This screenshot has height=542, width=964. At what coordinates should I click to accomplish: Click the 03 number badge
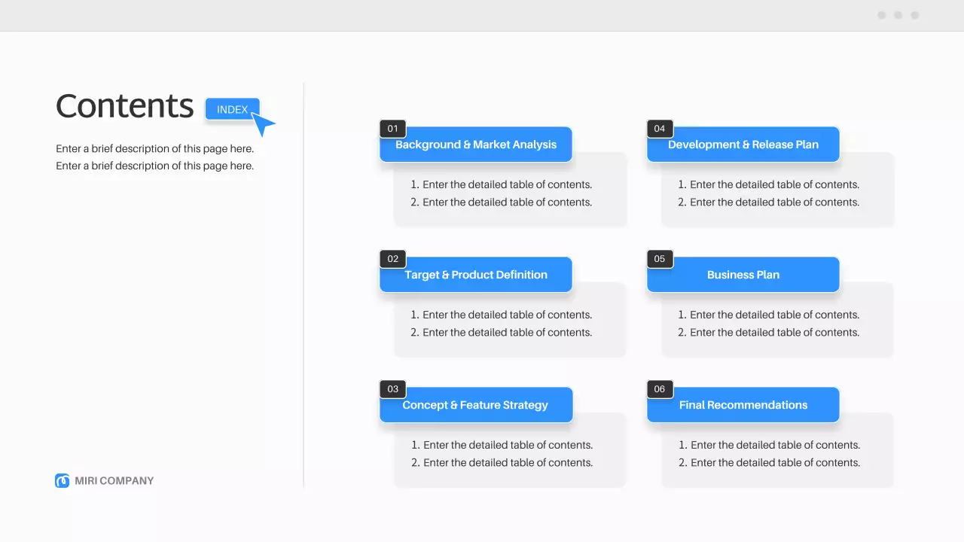[x=392, y=389]
